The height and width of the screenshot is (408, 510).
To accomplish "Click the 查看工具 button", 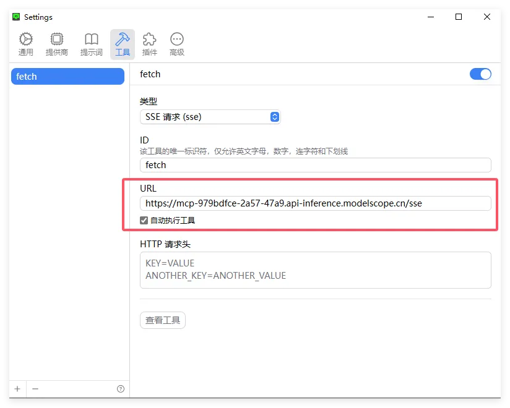I will [x=163, y=320].
